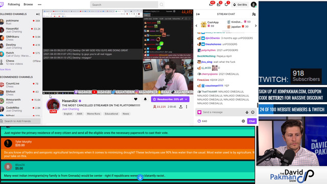Open GMHikaru chess channel in sidebar
The height and width of the screenshot is (184, 327).
[20, 38]
